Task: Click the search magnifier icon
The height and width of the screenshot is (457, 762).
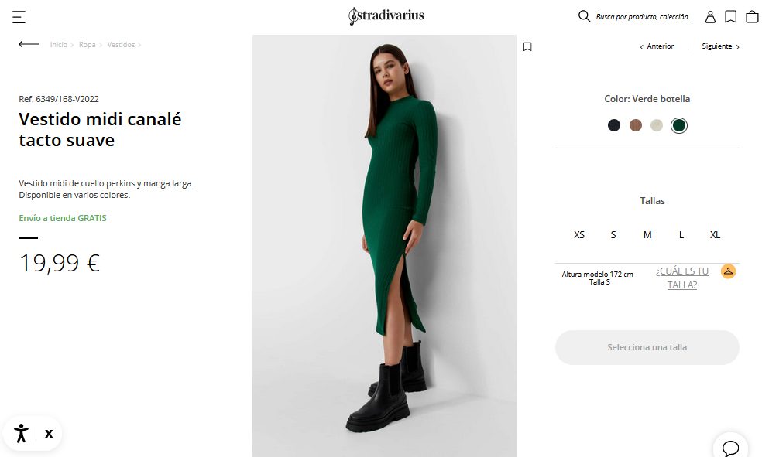Action: click(584, 16)
